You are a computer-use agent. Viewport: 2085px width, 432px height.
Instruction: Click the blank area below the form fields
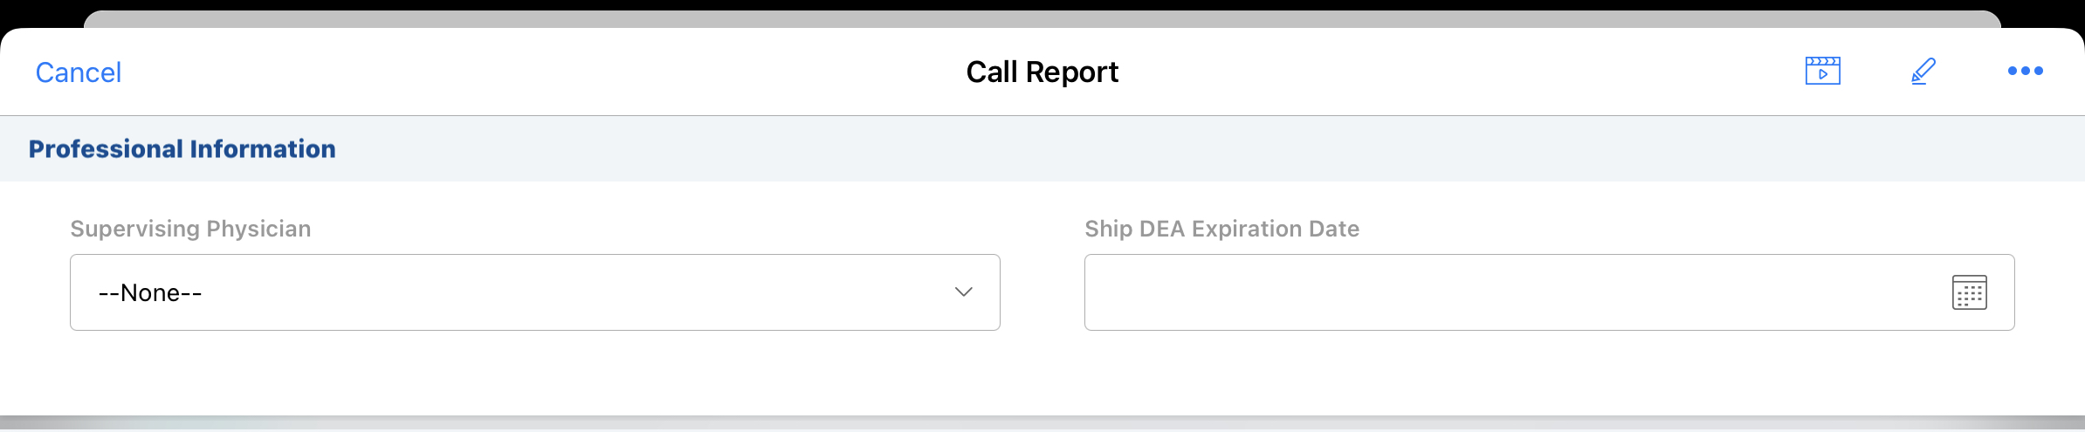click(1042, 374)
